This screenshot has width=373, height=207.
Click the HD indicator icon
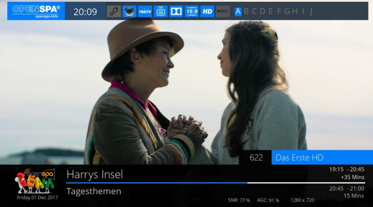[207, 11]
